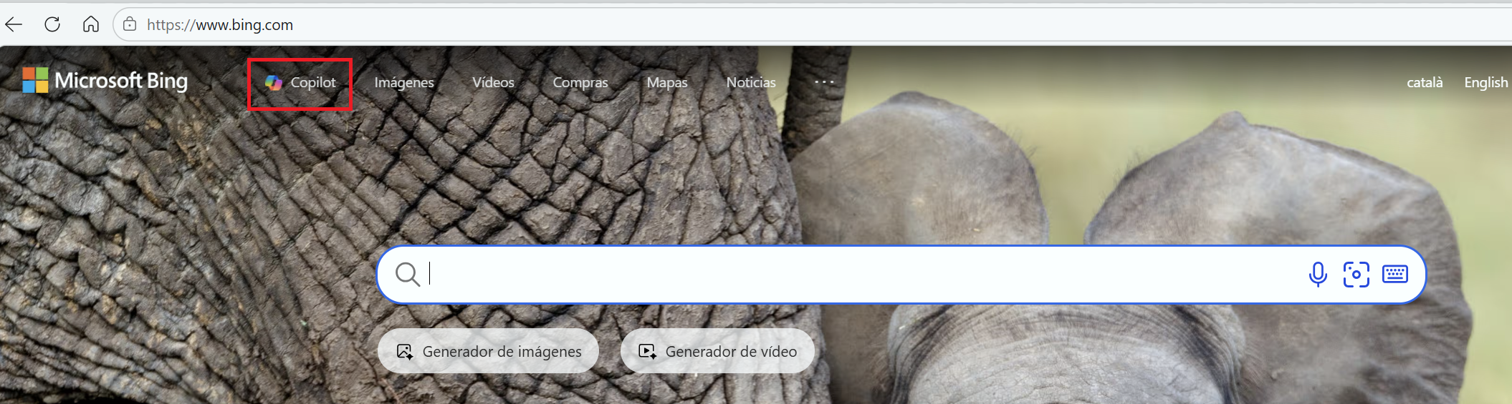Screen dimensions: 1512x404
Task: Open the Vídeos section
Action: pos(493,83)
